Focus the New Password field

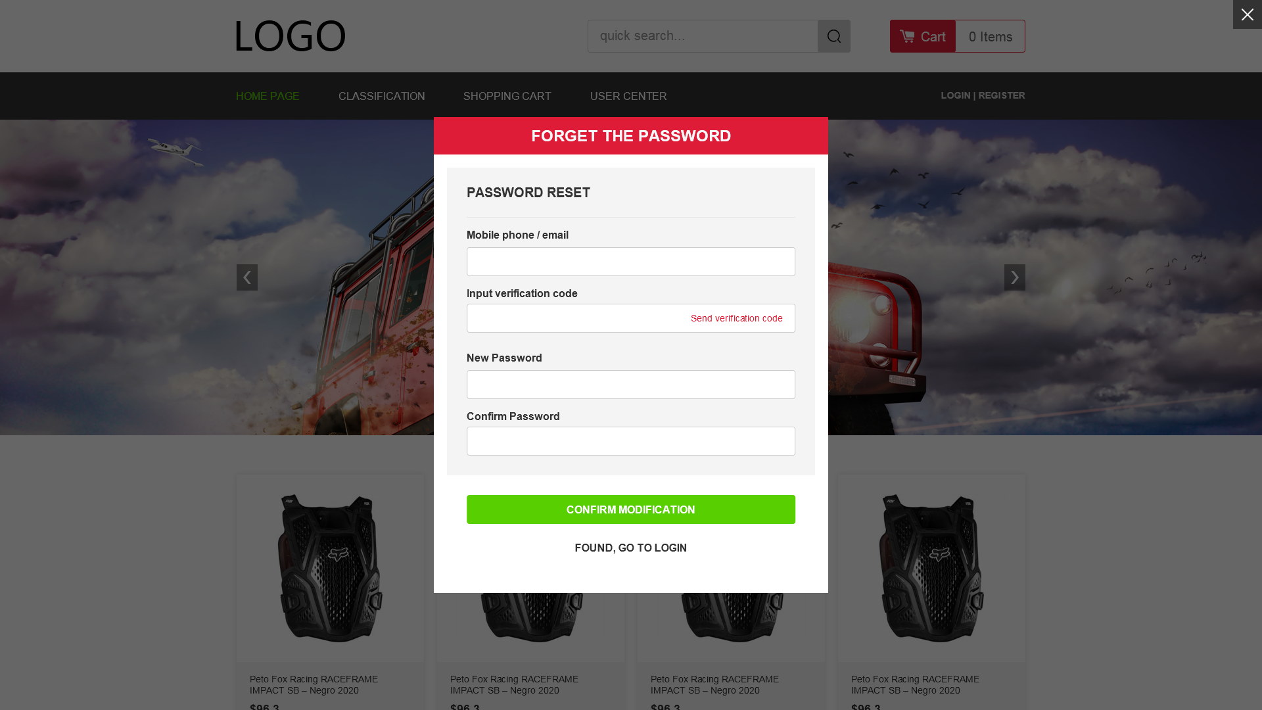coord(630,385)
